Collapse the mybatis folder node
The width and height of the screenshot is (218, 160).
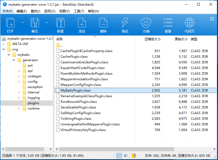[9, 55]
